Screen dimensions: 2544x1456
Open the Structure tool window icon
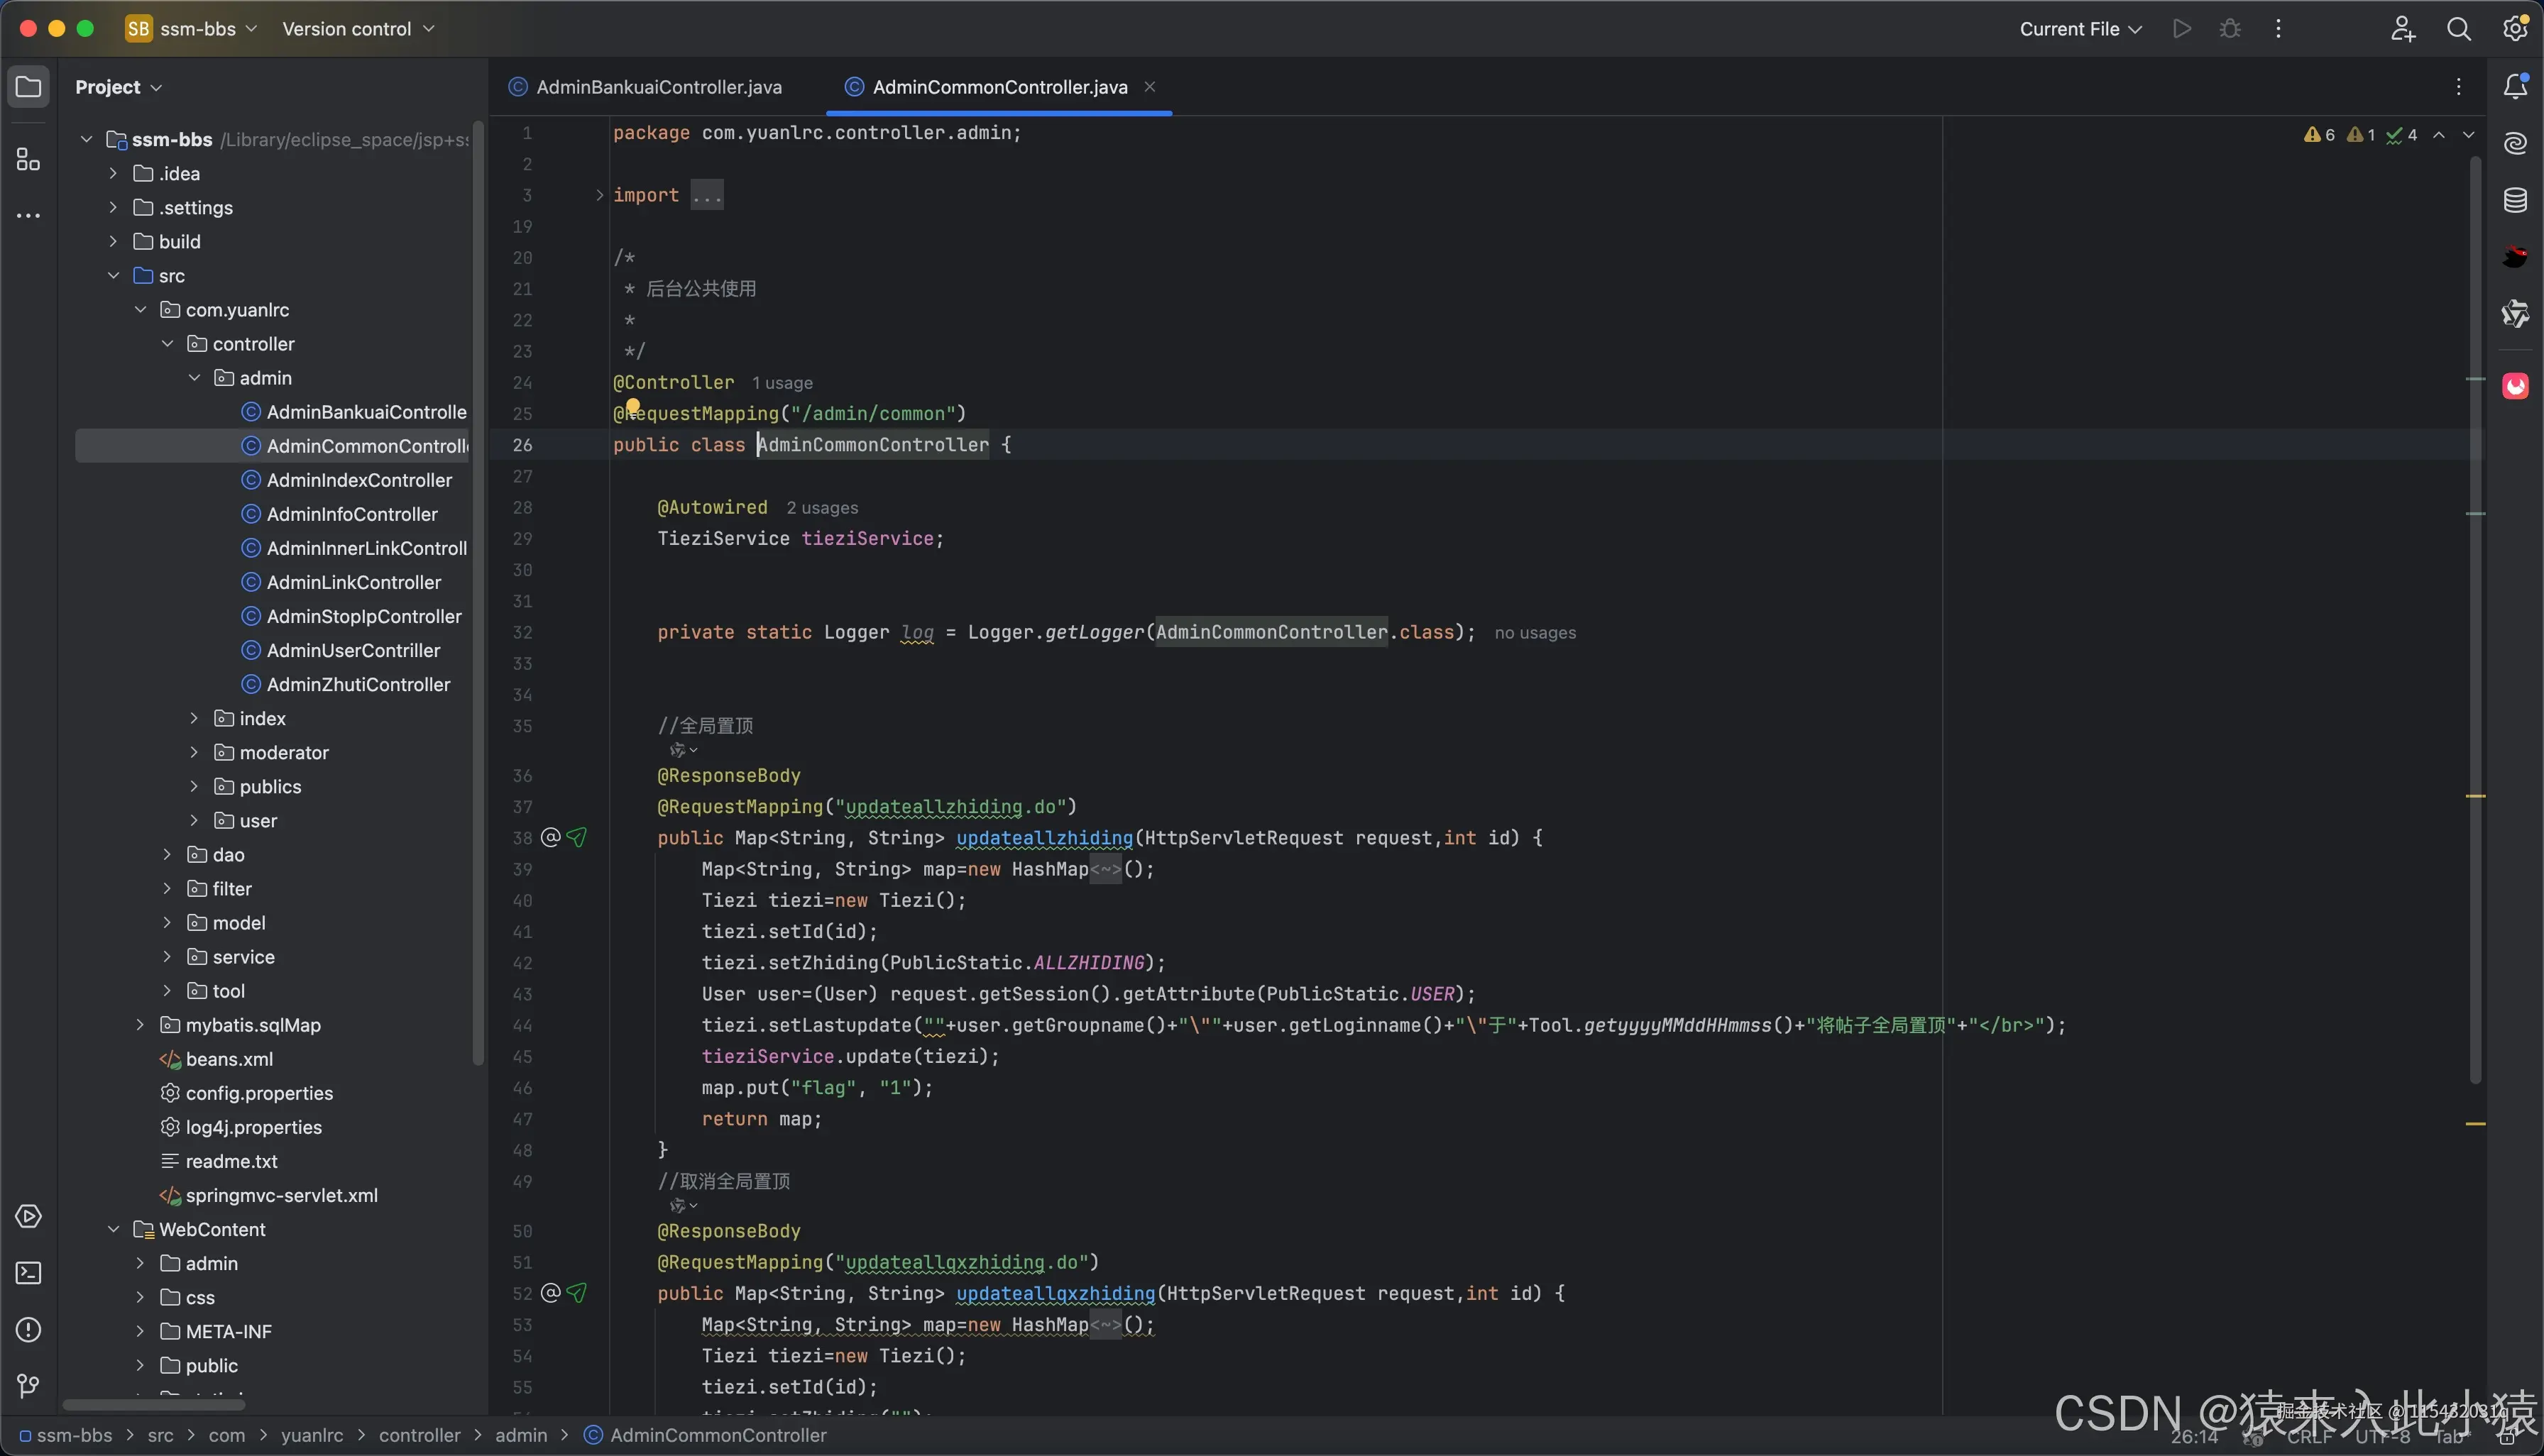coord(28,160)
